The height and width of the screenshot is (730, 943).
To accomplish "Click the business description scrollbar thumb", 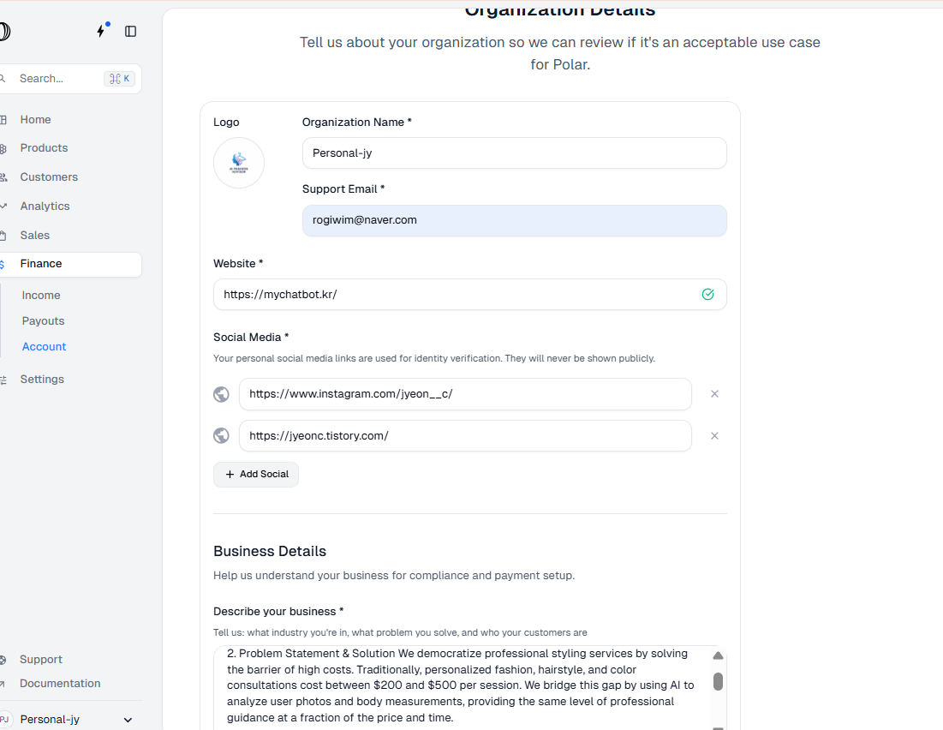I will pos(718,682).
